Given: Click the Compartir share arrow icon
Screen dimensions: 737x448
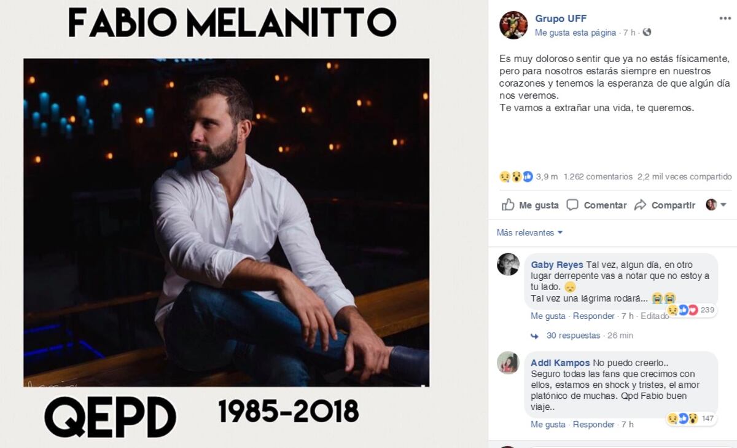Looking at the screenshot, I should [x=641, y=205].
